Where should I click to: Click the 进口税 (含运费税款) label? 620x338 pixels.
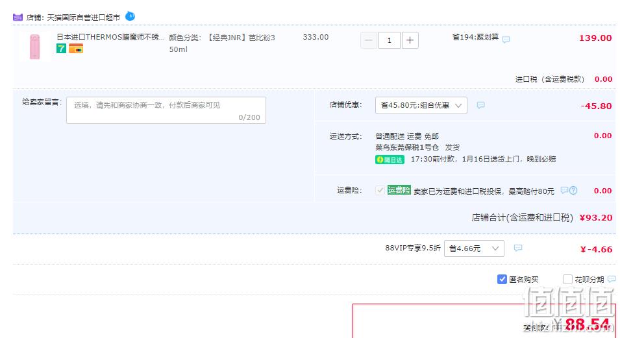(550, 79)
